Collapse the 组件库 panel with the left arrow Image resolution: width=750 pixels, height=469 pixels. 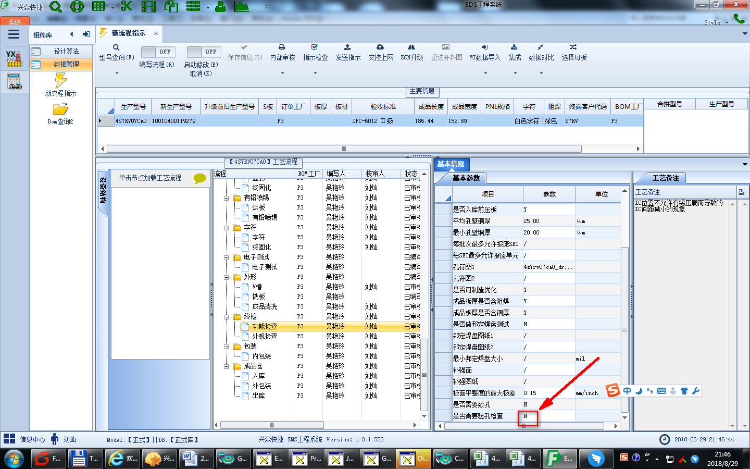72,34
